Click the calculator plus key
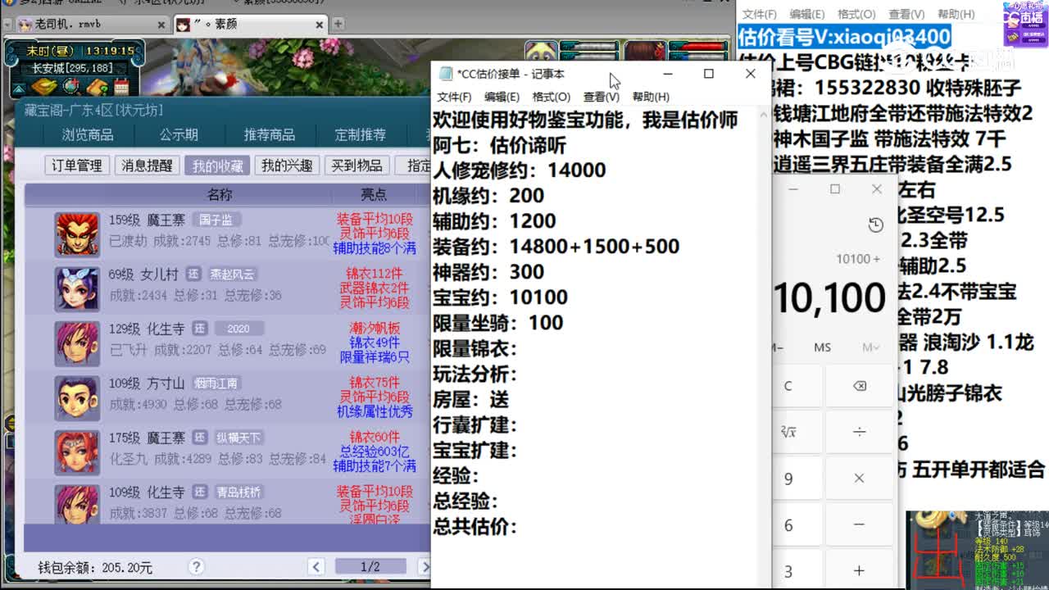 point(859,570)
